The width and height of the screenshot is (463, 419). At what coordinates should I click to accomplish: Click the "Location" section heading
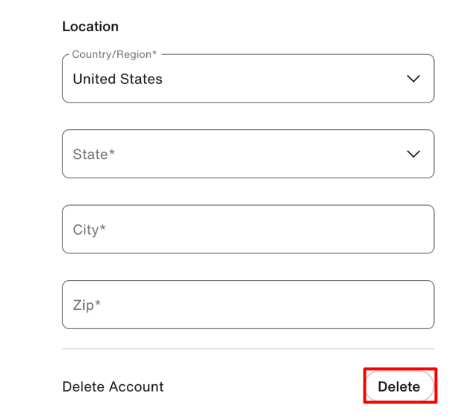pos(90,27)
